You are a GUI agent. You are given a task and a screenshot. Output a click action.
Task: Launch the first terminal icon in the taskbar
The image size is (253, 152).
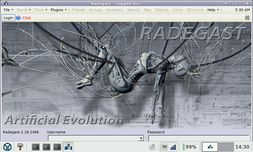point(36,147)
